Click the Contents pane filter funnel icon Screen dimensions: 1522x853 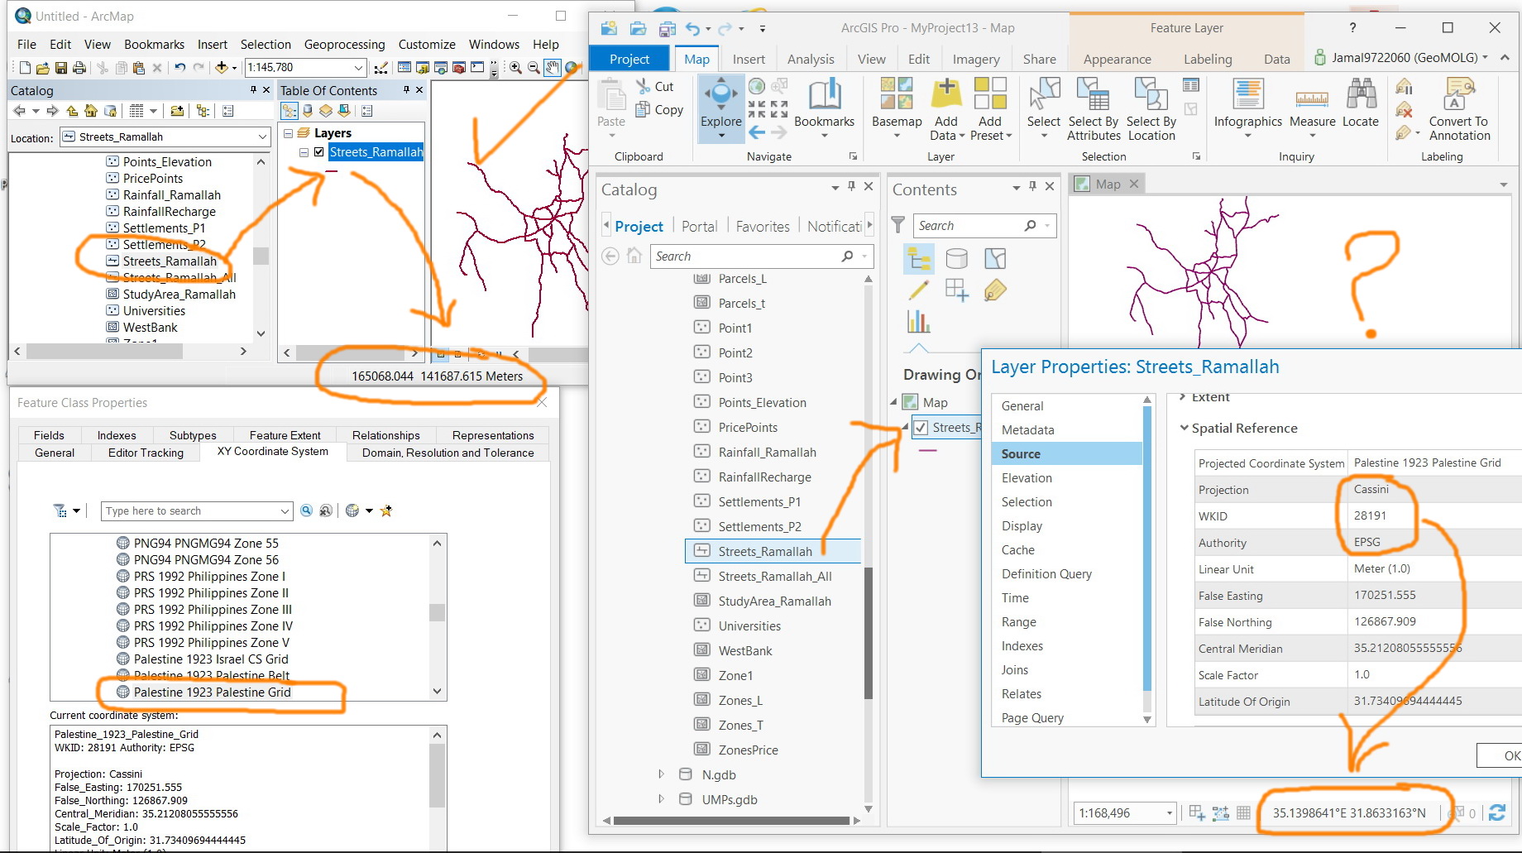[897, 225]
